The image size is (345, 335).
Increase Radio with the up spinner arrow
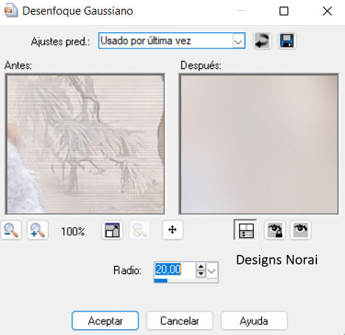pyautogui.click(x=201, y=267)
